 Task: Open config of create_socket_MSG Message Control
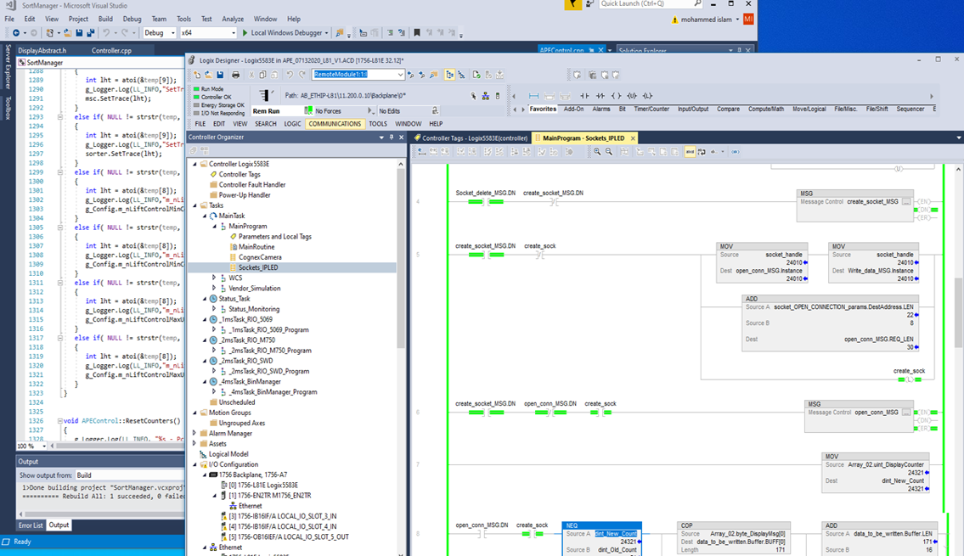point(906,201)
